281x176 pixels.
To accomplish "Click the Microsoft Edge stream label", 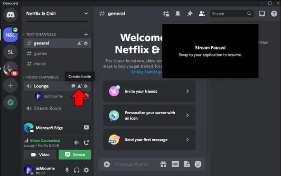I will click(x=49, y=128).
